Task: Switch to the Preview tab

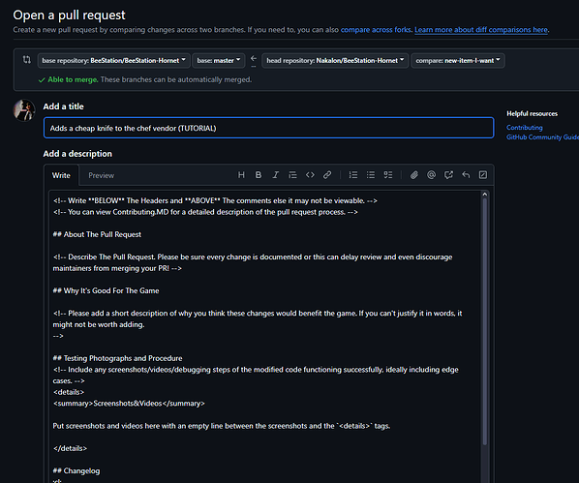Action: [101, 175]
